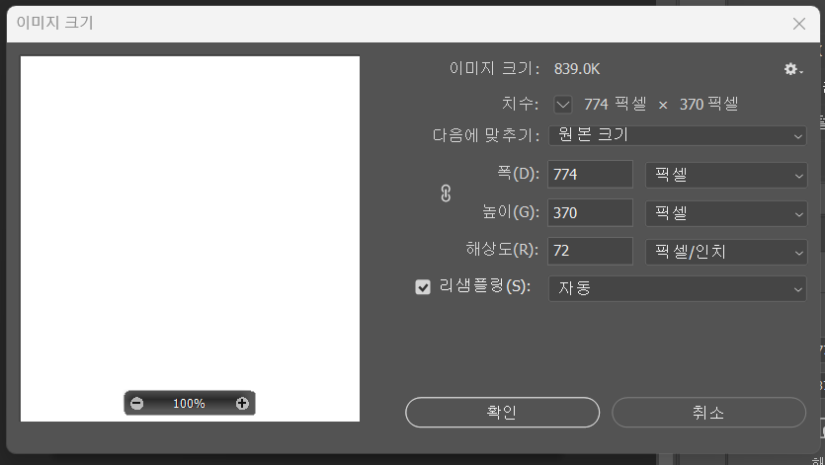The image size is (825, 465).
Task: Click the 높이(G) height field showing 370
Action: tap(590, 213)
